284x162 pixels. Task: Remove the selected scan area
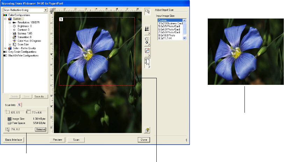point(41,129)
